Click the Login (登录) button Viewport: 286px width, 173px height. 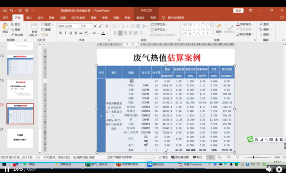[238, 11]
